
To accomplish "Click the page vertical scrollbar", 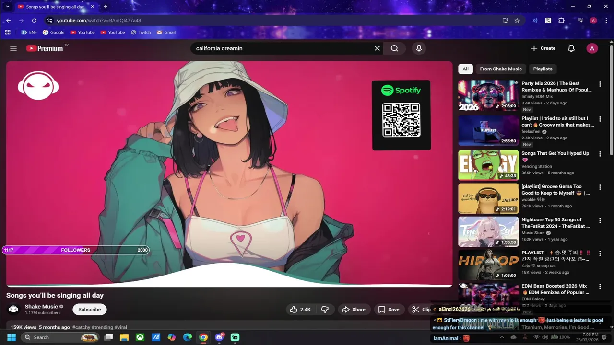I will point(611,100).
